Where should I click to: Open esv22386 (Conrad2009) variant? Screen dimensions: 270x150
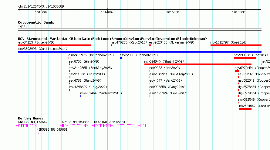tap(139, 55)
